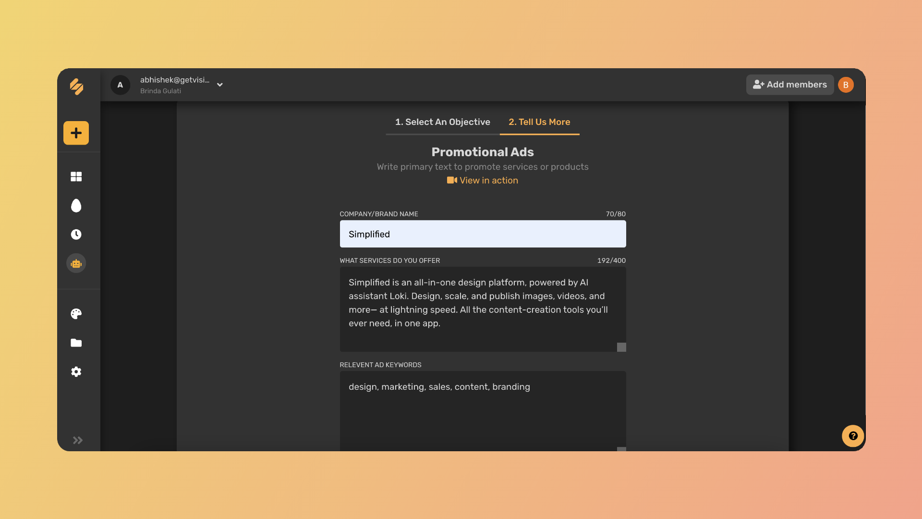This screenshot has height=519, width=922.
Task: Expand the sidebar with double chevron
Action: coord(78,440)
